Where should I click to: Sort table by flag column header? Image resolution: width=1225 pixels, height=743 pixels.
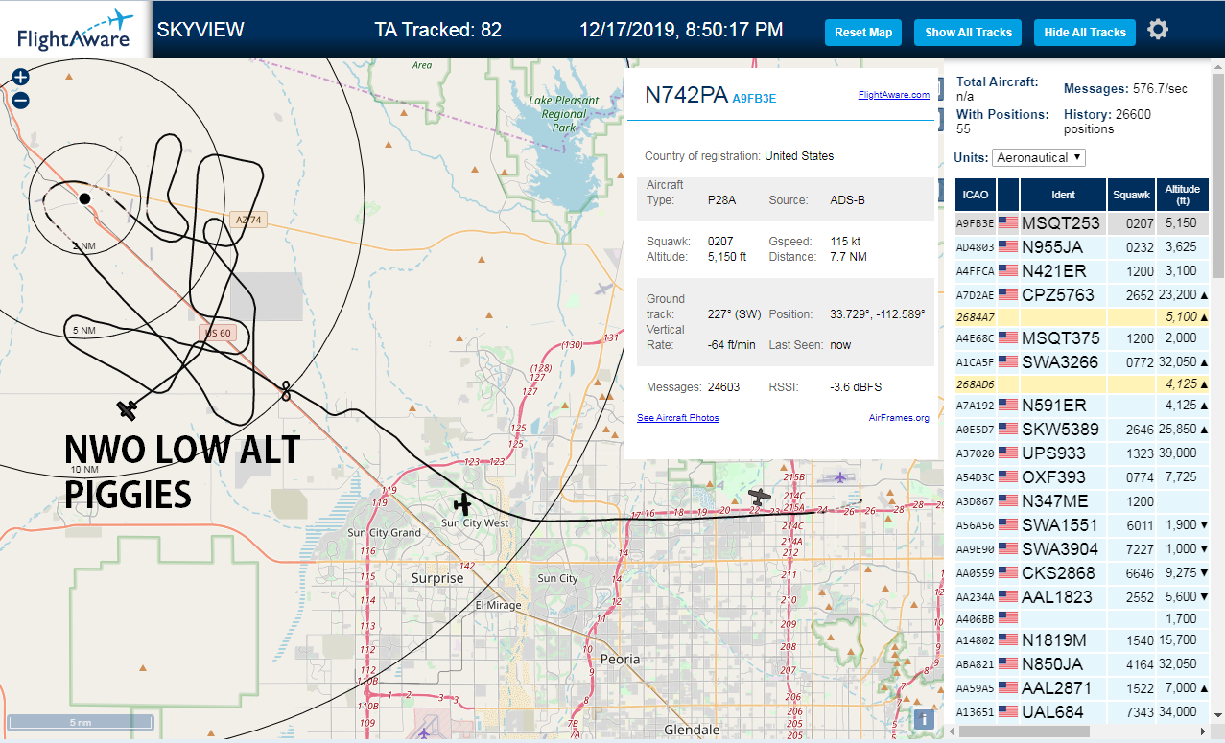click(1008, 195)
